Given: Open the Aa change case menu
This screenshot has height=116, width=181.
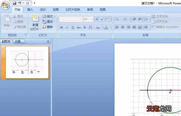Looking at the screenshot, I should click(98, 27).
